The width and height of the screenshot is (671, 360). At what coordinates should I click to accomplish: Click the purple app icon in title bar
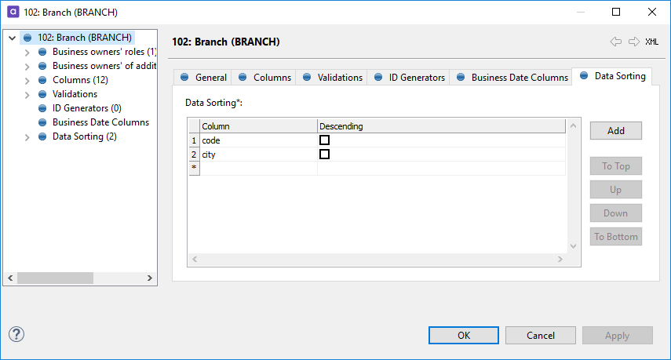point(13,12)
